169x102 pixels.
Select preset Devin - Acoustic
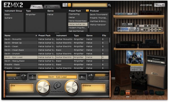[56, 39]
